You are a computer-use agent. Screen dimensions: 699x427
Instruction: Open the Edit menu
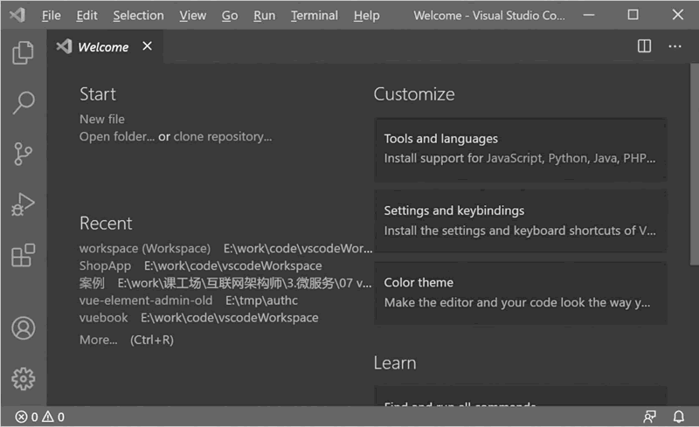point(87,16)
